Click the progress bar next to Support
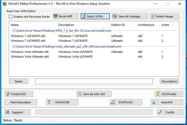The image size is (187, 125). pos(94,112)
